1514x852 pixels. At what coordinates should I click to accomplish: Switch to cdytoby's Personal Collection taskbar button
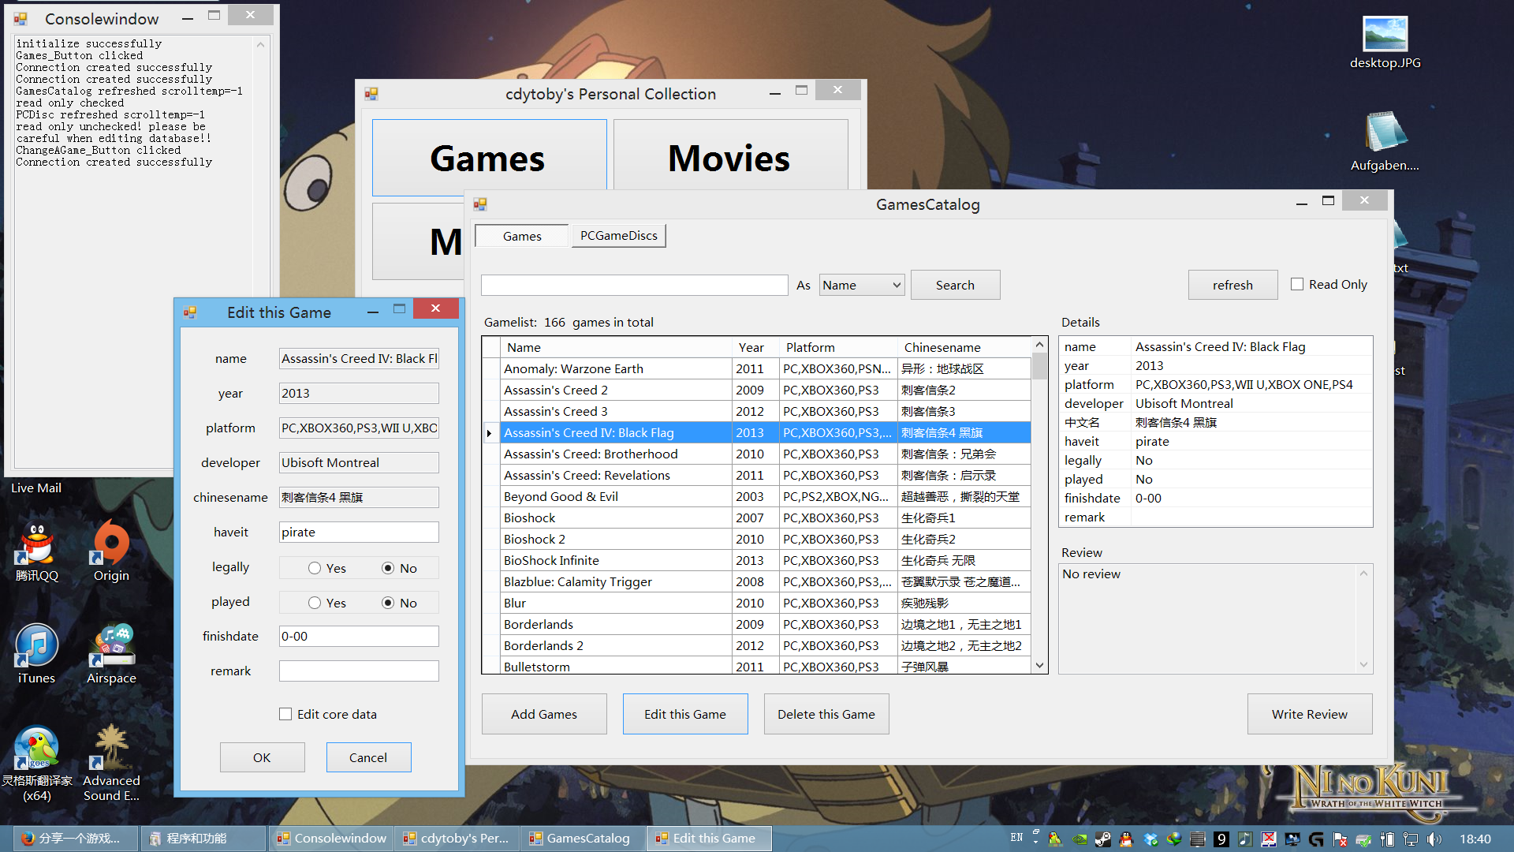[x=458, y=838]
